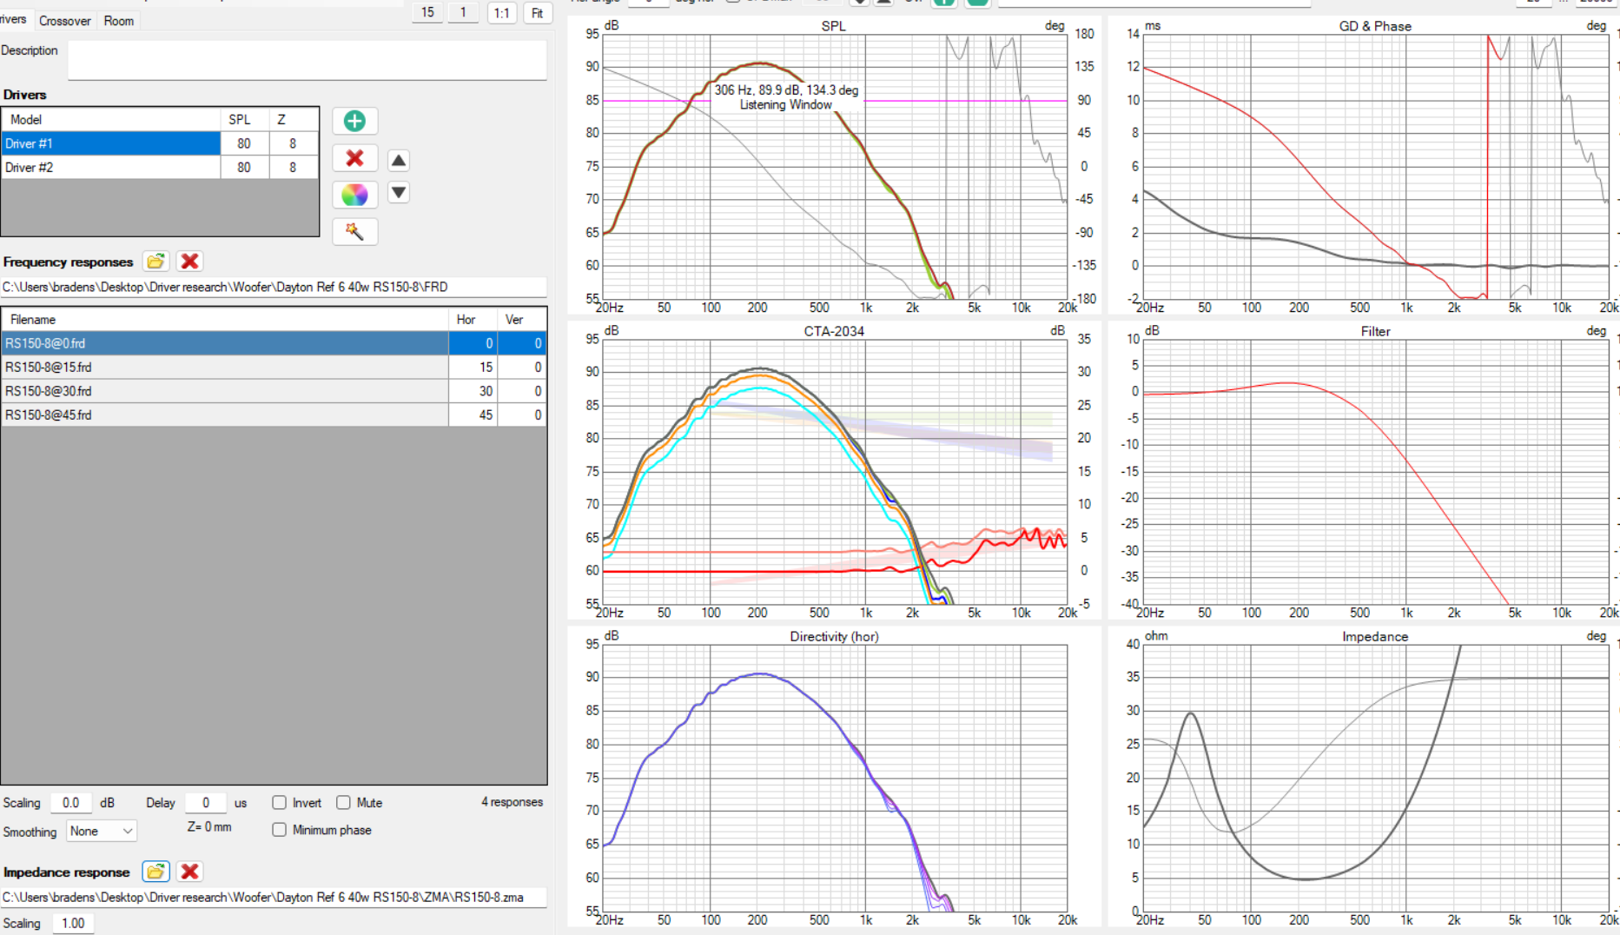Edit the Delay microseconds field
The width and height of the screenshot is (1620, 935).
[x=206, y=803]
